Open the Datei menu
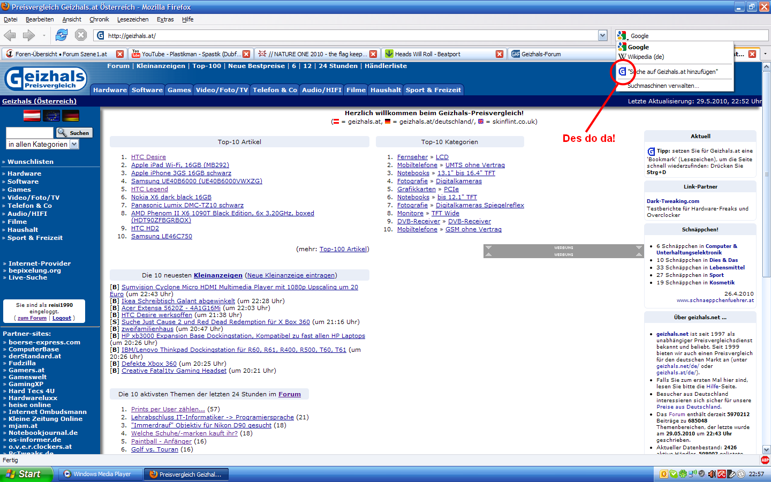The width and height of the screenshot is (771, 482). point(11,19)
